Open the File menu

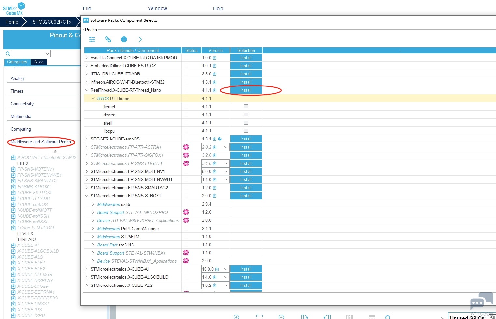click(x=87, y=8)
